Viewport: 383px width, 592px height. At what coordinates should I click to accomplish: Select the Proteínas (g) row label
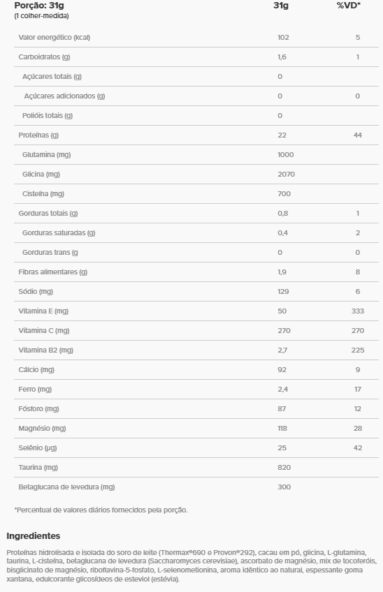point(38,135)
